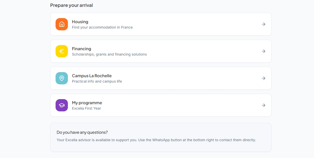Click the arrow on My programme card

[x=264, y=105]
